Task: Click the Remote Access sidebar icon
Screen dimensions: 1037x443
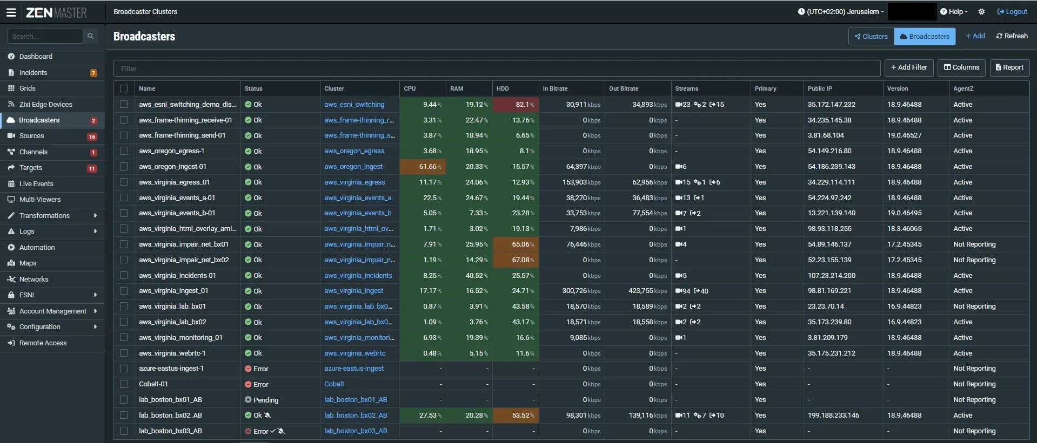Action: coord(11,343)
